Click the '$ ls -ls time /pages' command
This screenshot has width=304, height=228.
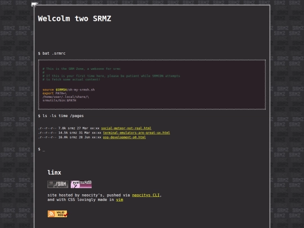point(61,116)
